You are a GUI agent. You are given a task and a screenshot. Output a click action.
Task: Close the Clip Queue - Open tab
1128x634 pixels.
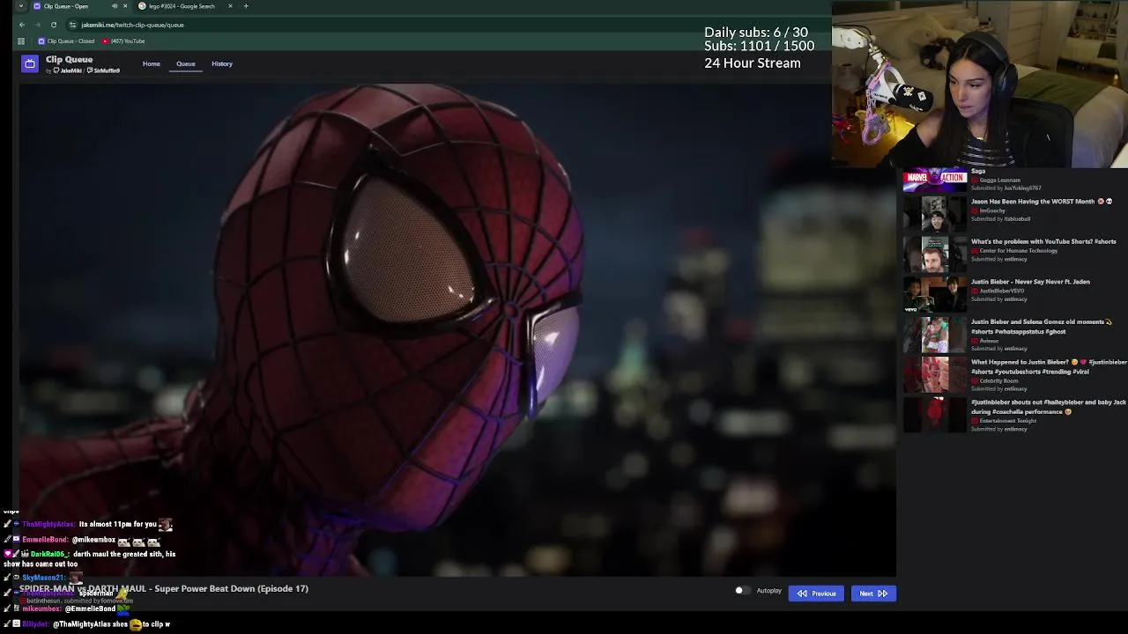click(124, 6)
